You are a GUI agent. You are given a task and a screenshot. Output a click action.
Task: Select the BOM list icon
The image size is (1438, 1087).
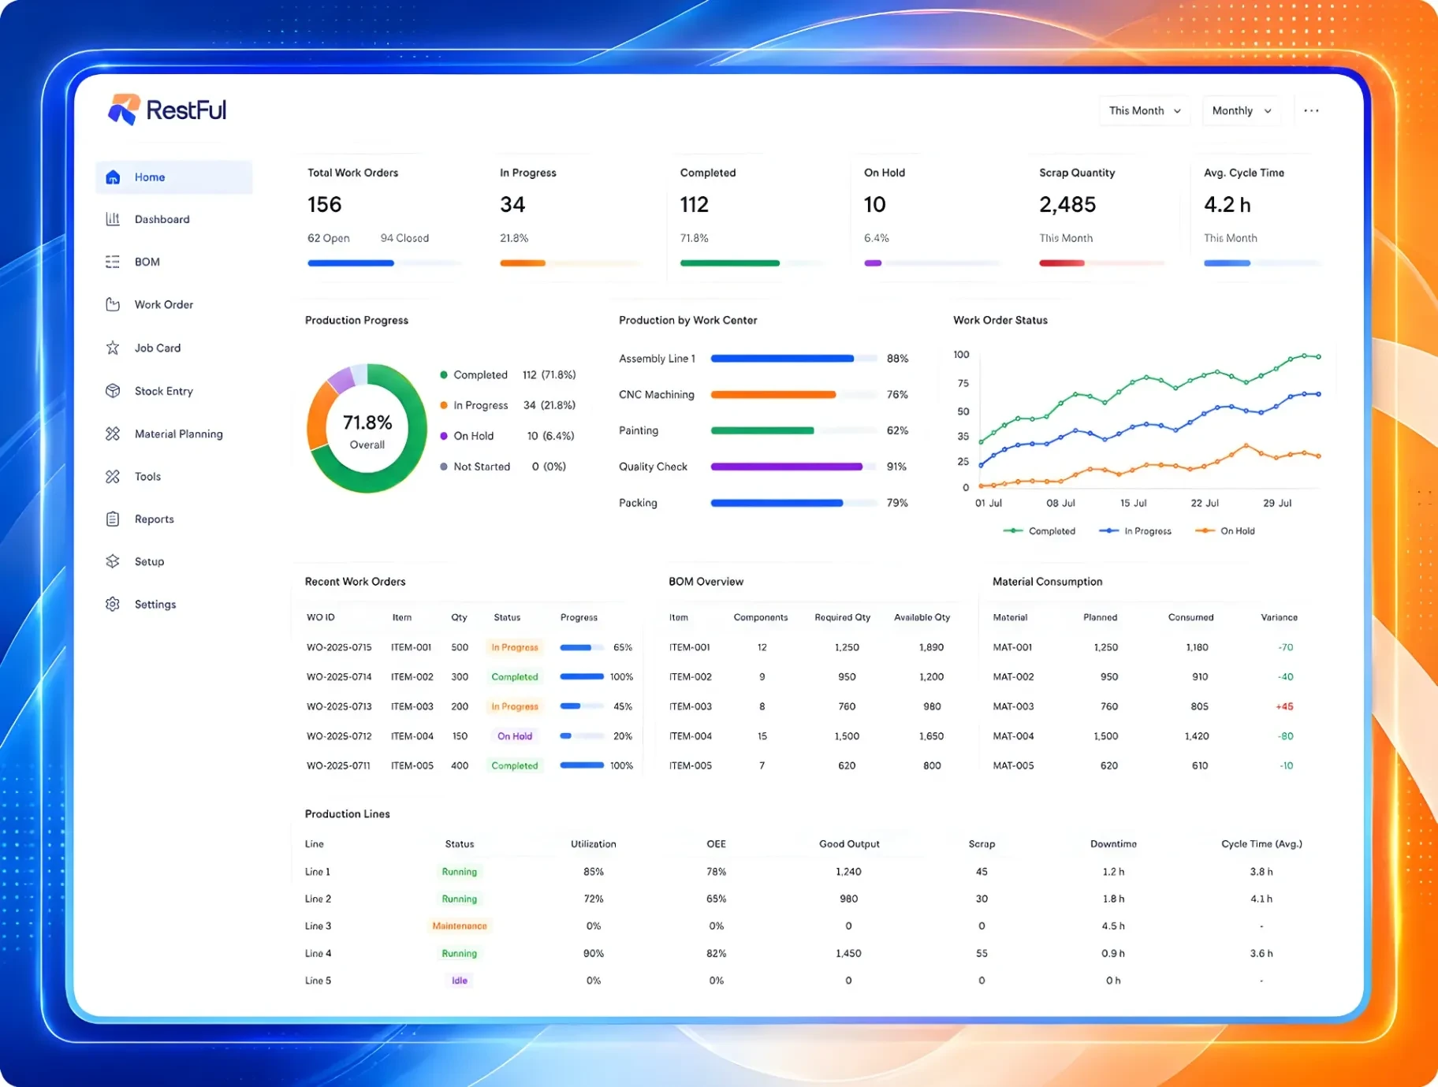(113, 262)
